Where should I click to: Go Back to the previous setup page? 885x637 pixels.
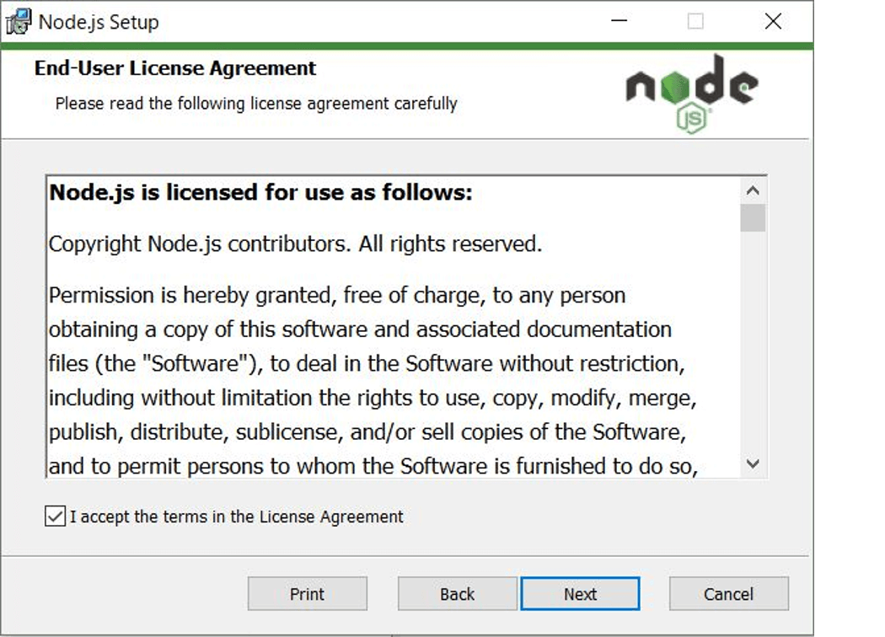pyautogui.click(x=457, y=593)
